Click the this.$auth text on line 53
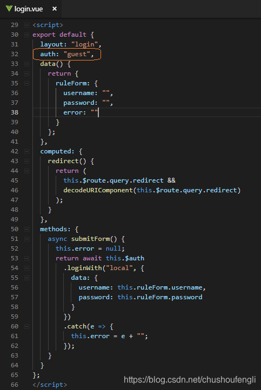261x390 pixels. coord(125,258)
